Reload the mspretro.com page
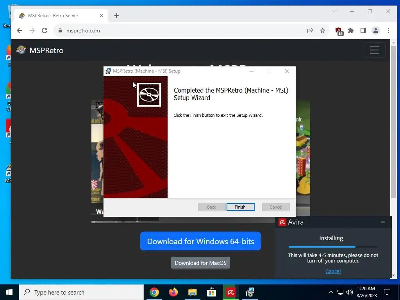The width and height of the screenshot is (400, 300). point(45,30)
